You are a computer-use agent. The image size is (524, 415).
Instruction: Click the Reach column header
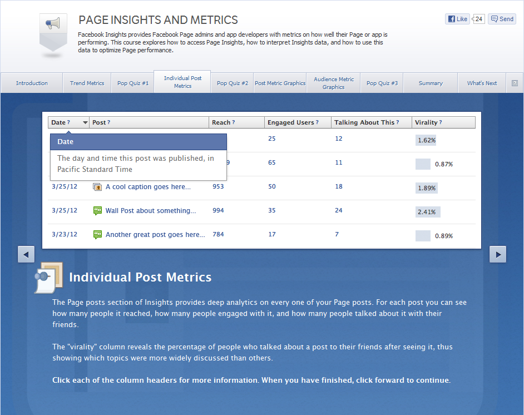[x=236, y=122]
